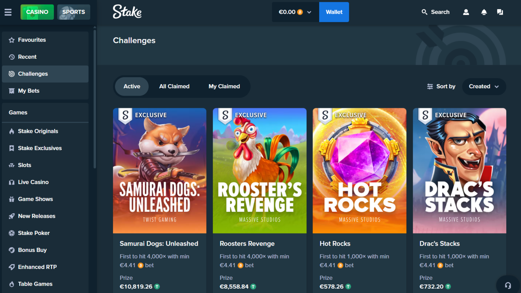This screenshot has width=521, height=293.
Task: Click the Stake Poker chip icon
Action: pyautogui.click(x=11, y=233)
